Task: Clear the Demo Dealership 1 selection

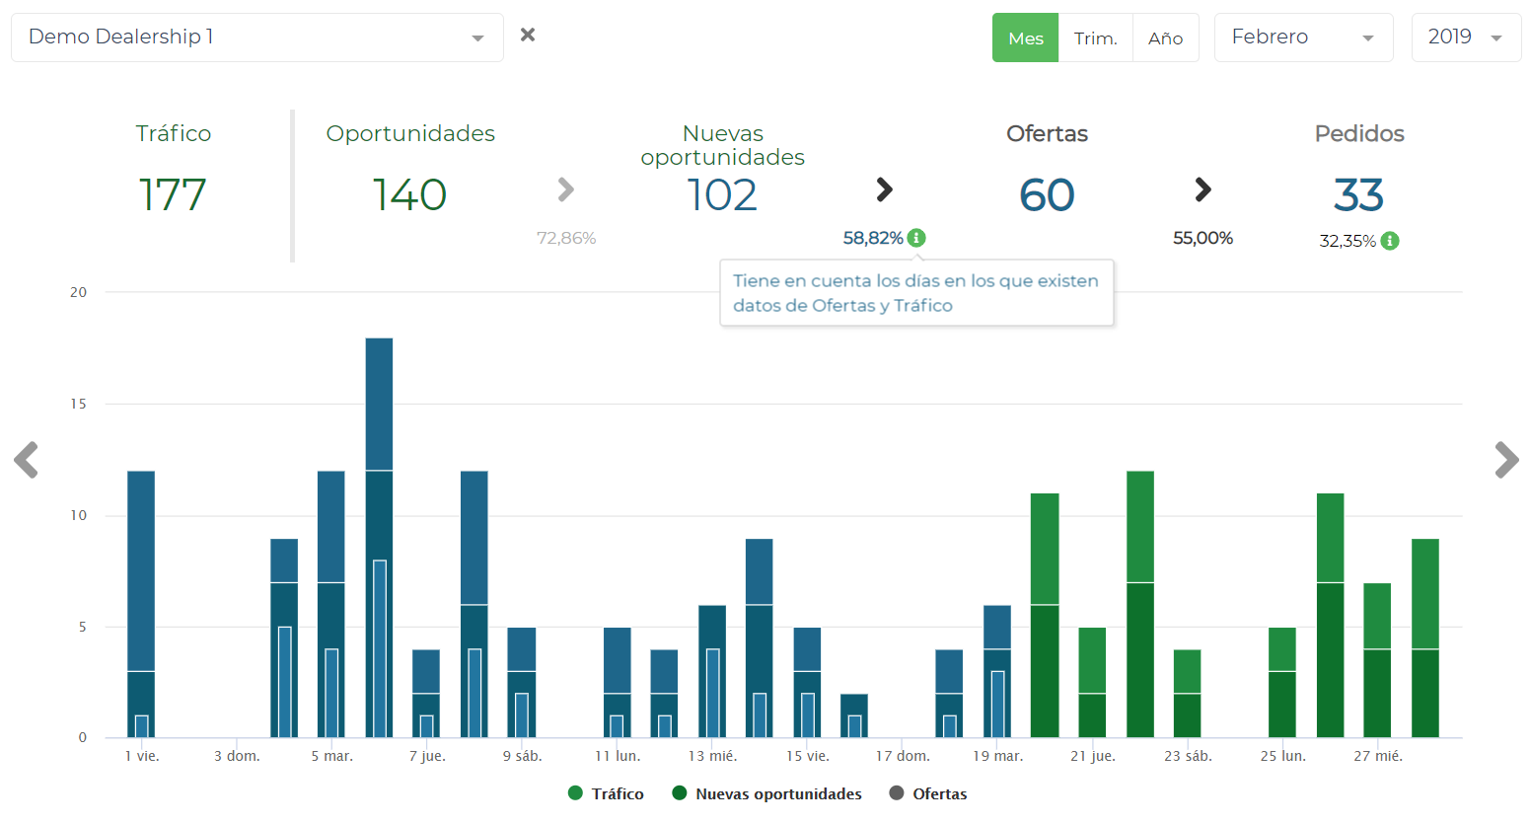Action: pyautogui.click(x=528, y=36)
